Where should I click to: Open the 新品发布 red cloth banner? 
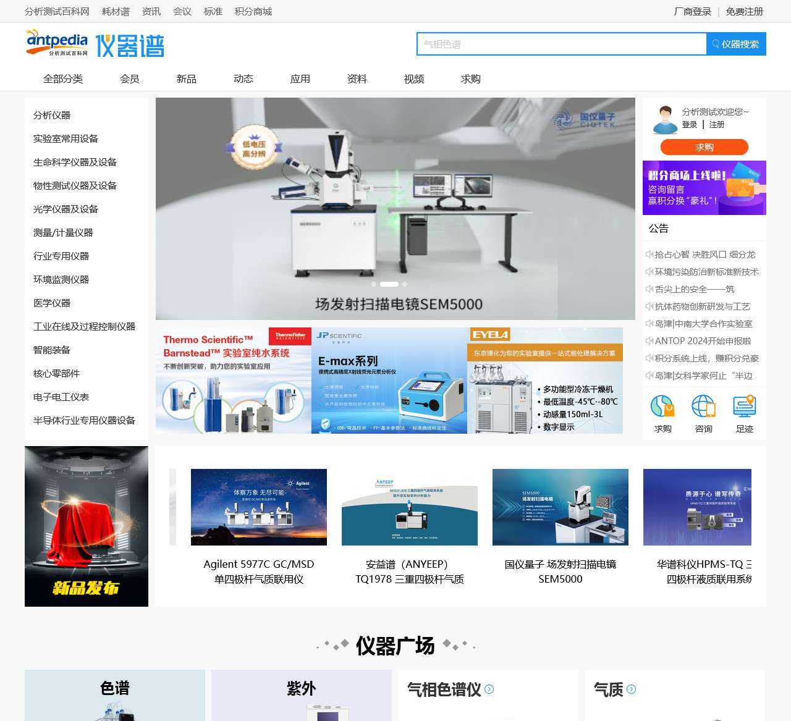[x=87, y=526]
